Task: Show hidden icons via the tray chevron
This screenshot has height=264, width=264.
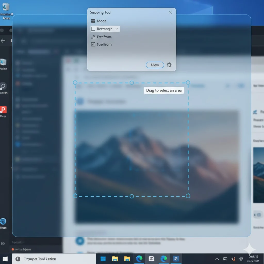Action: click(217, 259)
